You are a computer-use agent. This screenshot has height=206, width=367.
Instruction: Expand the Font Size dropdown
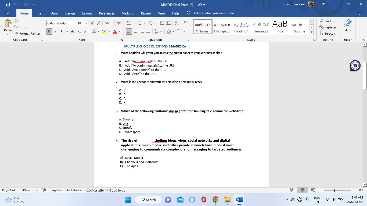coord(86,23)
